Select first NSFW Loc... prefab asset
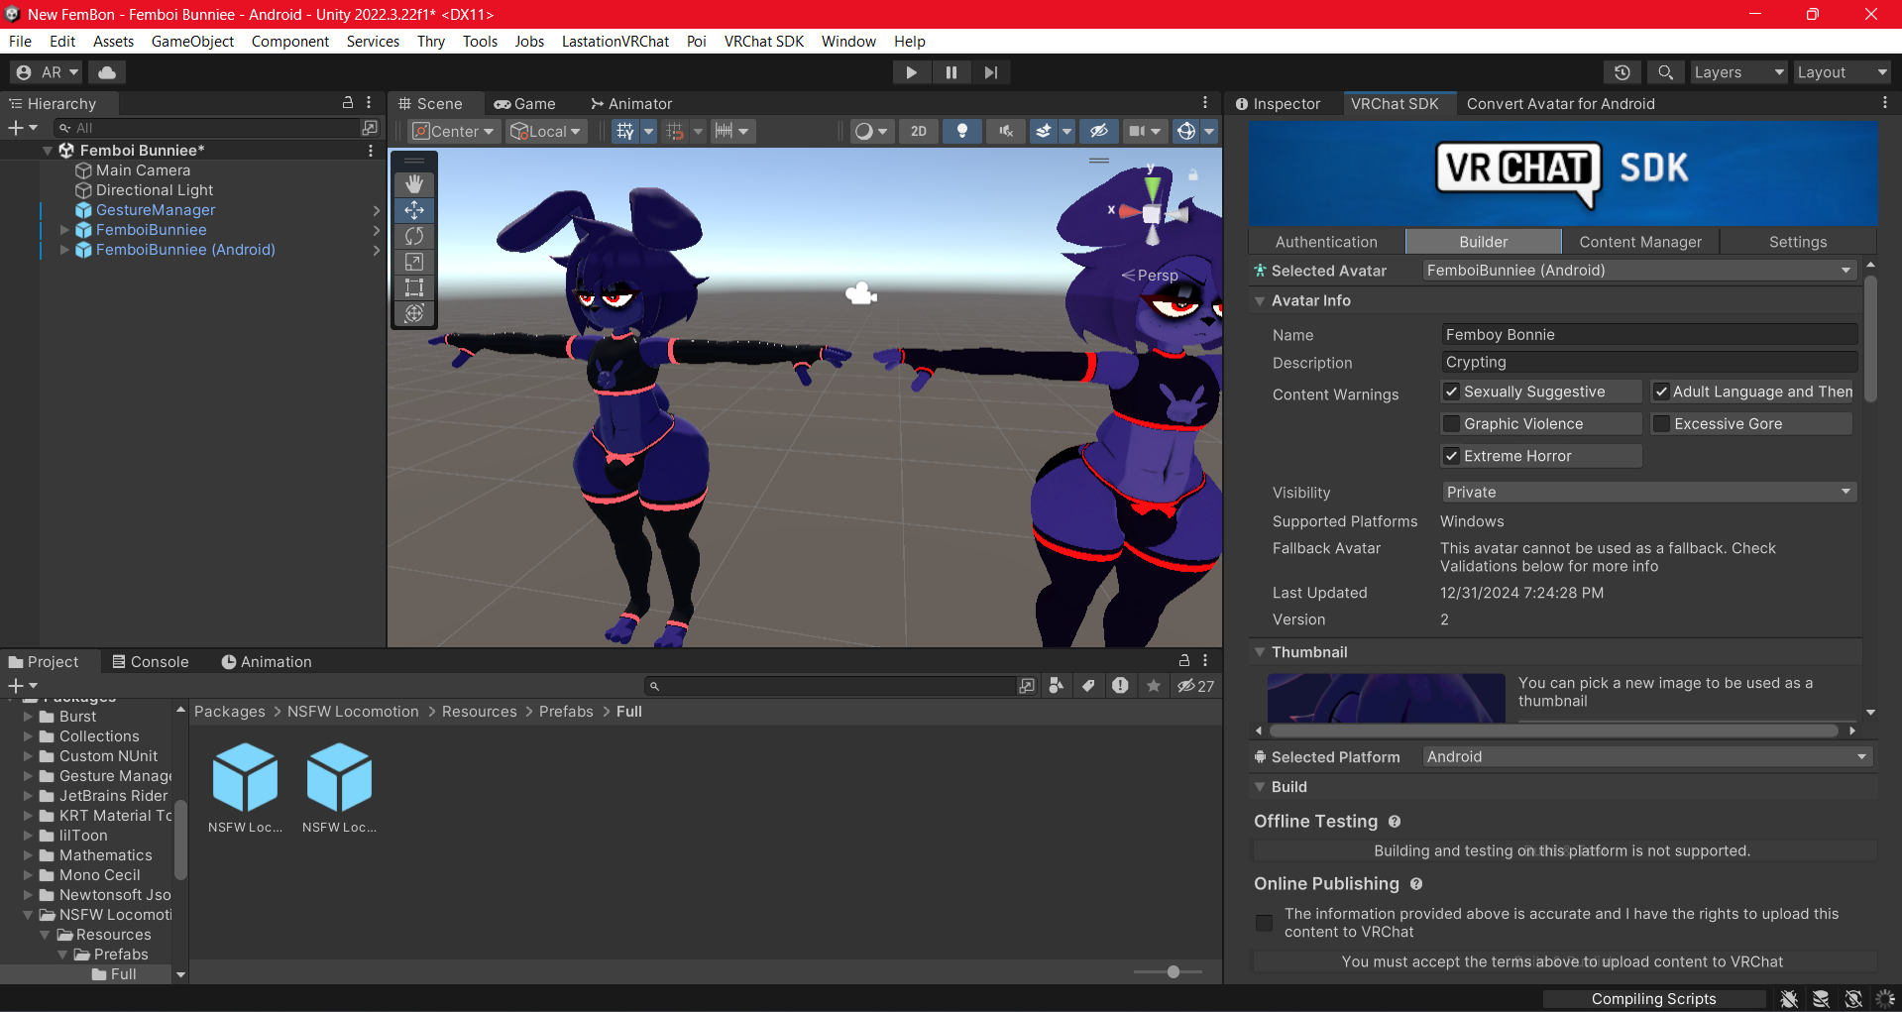 coord(245,789)
